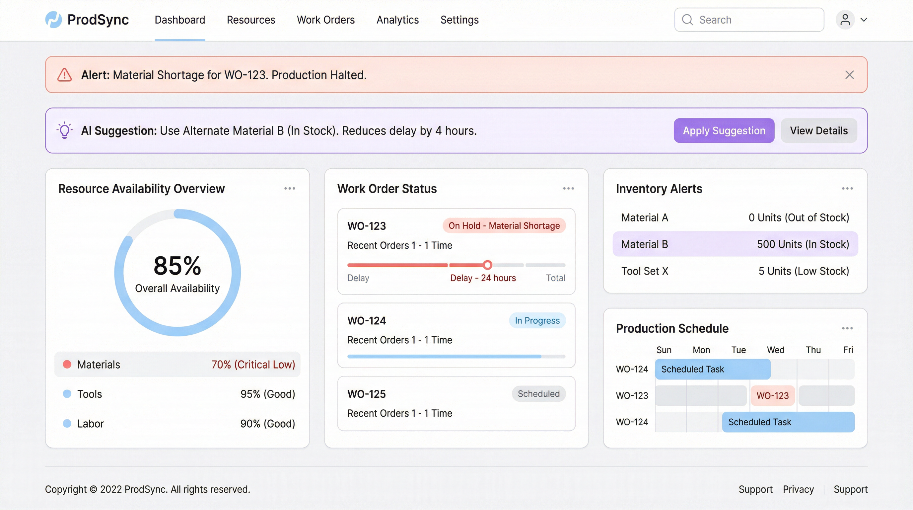Open the Inventory Alerts ellipsis menu
The width and height of the screenshot is (913, 510).
(847, 188)
